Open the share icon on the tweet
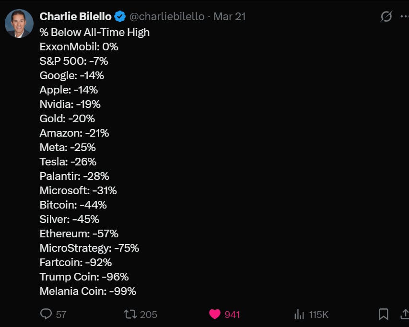Viewport: 409px width, 327px height. [x=405, y=314]
